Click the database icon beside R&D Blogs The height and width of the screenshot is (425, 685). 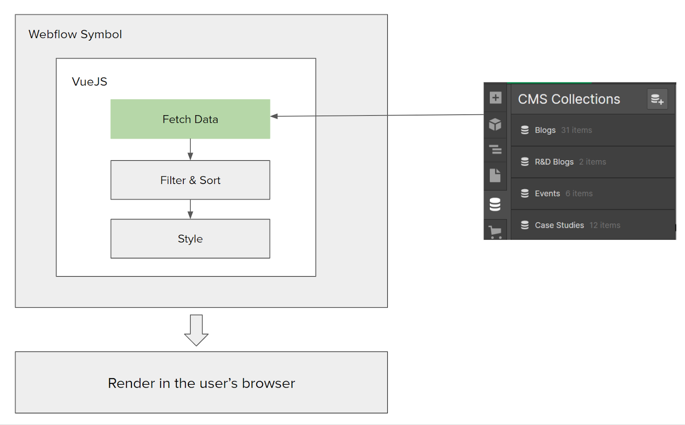525,162
